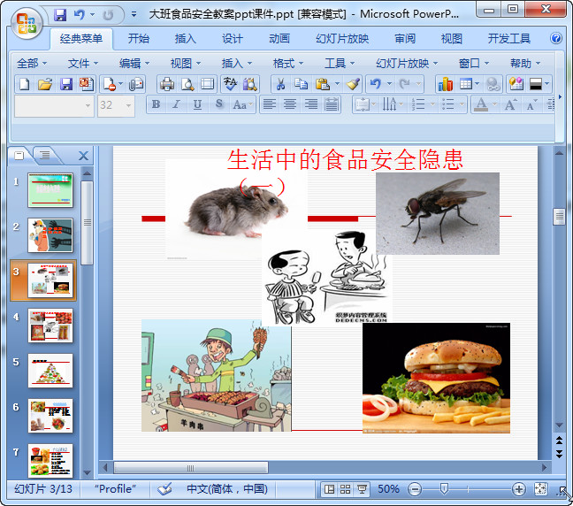
Task: Create a new blank presentation
Action: 25,84
